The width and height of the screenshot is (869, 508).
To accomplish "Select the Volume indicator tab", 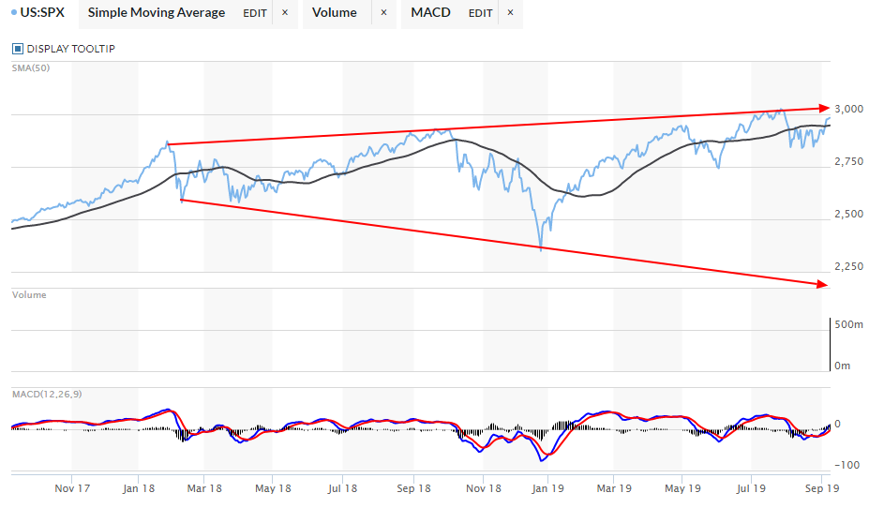I will (x=335, y=13).
